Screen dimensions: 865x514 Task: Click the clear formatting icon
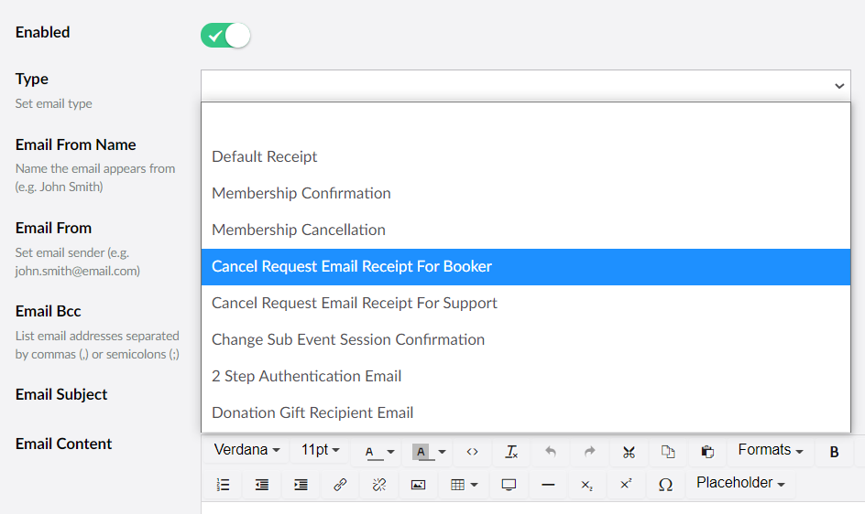pos(511,452)
